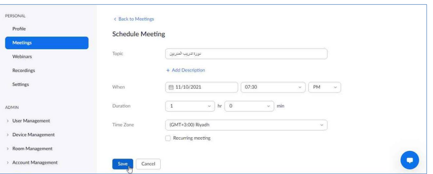
Task: Click the calendar icon in date field
Action: coord(171,87)
